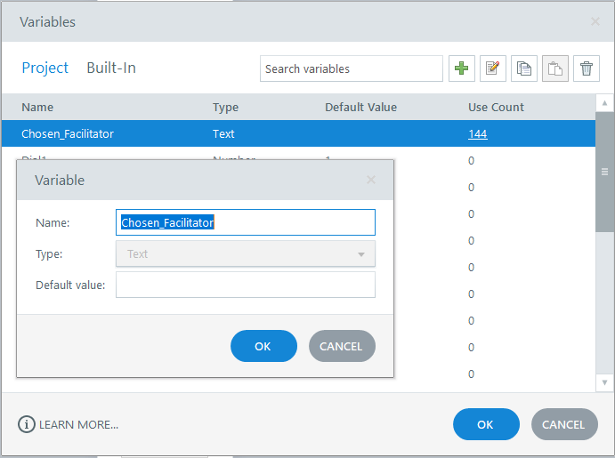Viewport: 615px width, 458px height.
Task: Click the green plus add variable icon
Action: (462, 68)
